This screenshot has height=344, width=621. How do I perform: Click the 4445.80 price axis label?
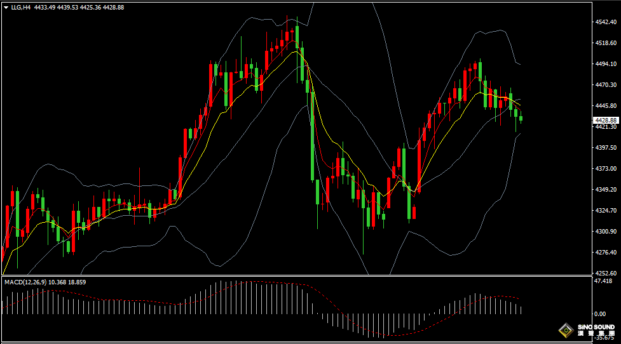coord(606,106)
